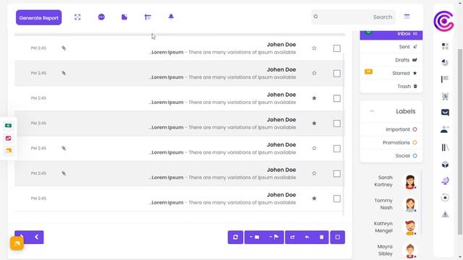Image resolution: width=463 pixels, height=260 pixels.
Task: Reply using the reply arrow icon
Action: click(307, 238)
